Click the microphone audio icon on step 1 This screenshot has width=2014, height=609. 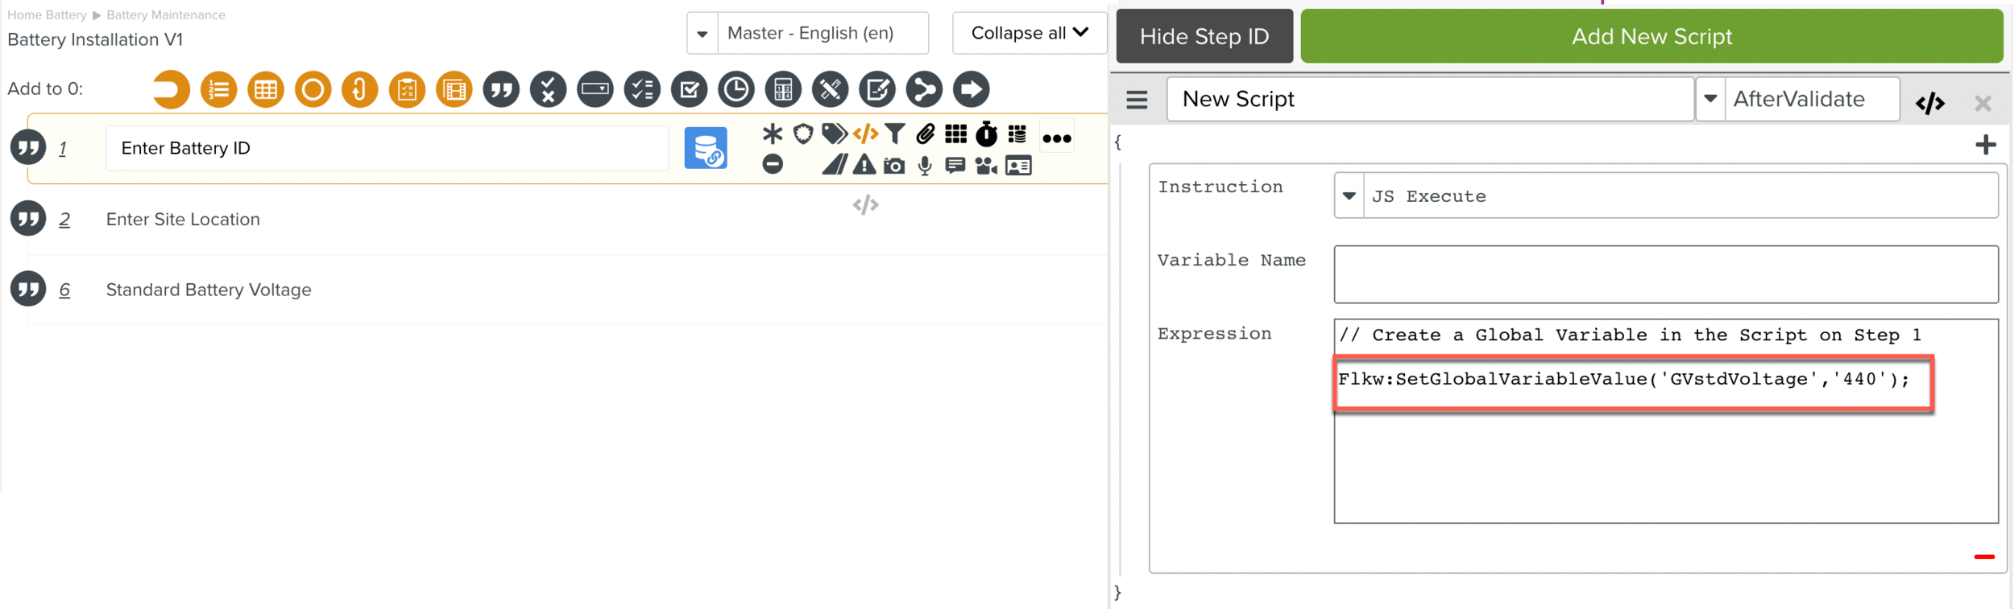[x=925, y=166]
